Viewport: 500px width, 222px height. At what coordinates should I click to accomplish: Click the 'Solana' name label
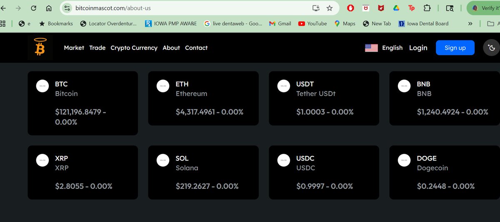point(187,168)
